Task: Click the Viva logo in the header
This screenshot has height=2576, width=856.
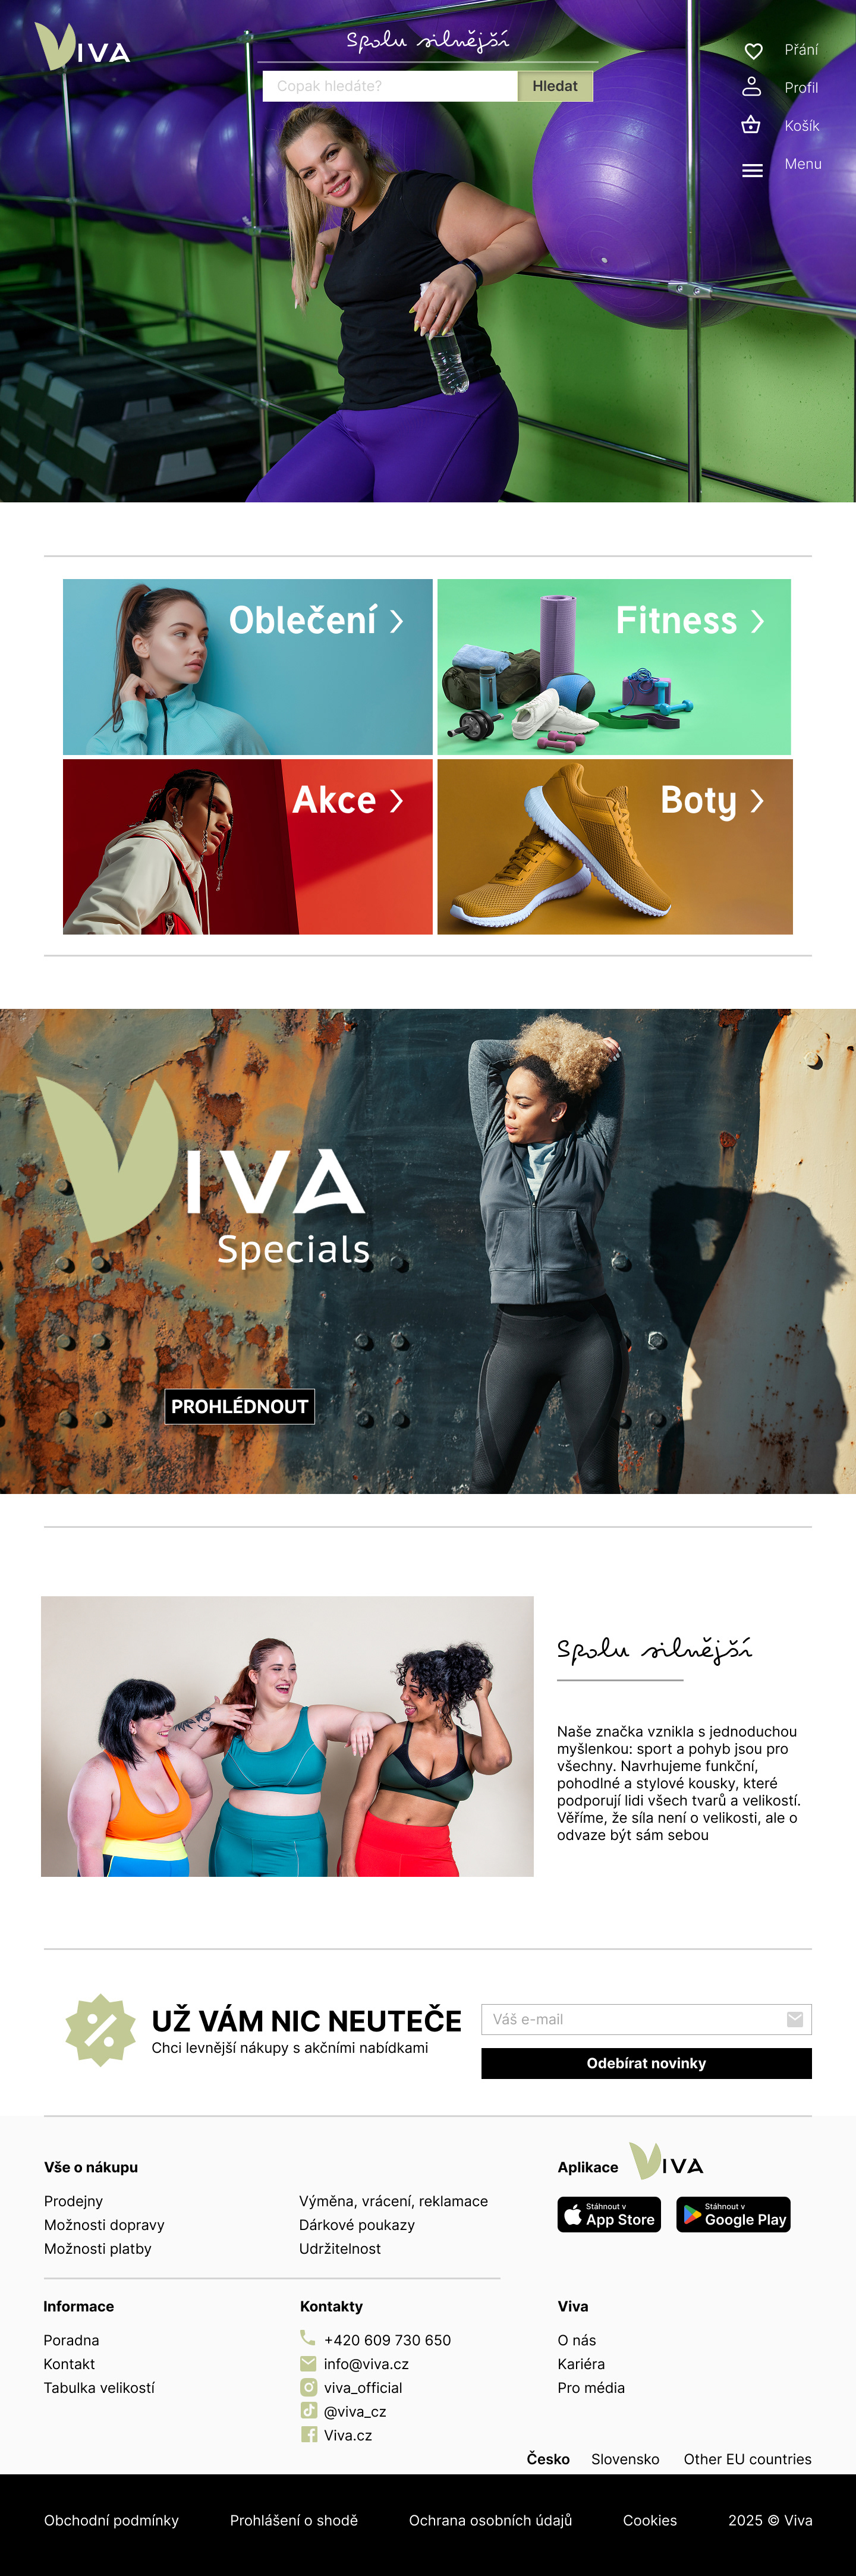Action: tap(82, 47)
